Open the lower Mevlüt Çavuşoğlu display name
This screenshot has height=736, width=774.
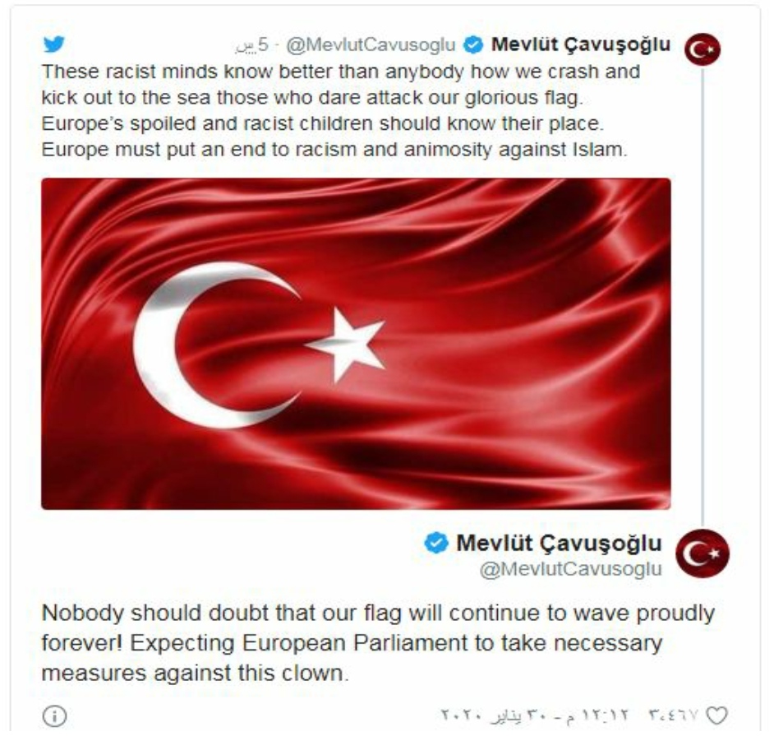pos(559,543)
